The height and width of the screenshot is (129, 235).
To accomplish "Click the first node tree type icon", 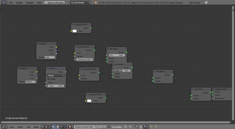I will coord(43,127).
